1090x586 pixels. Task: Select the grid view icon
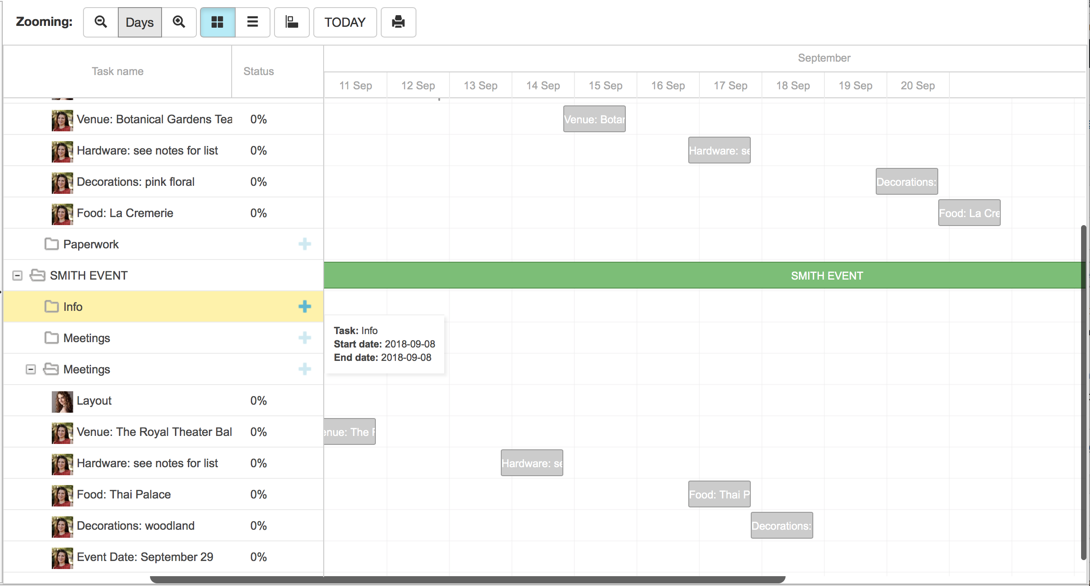point(217,22)
